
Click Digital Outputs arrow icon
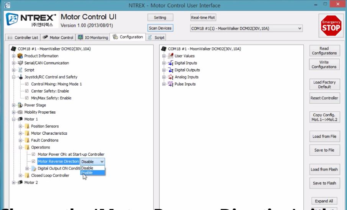[170, 70]
